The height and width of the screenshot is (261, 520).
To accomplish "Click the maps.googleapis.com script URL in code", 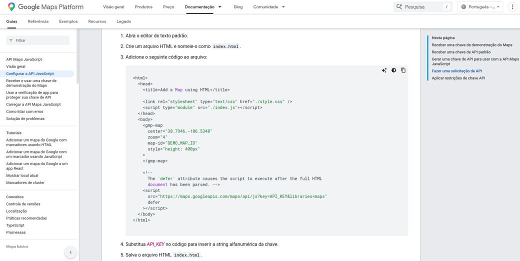I will coord(243,196).
